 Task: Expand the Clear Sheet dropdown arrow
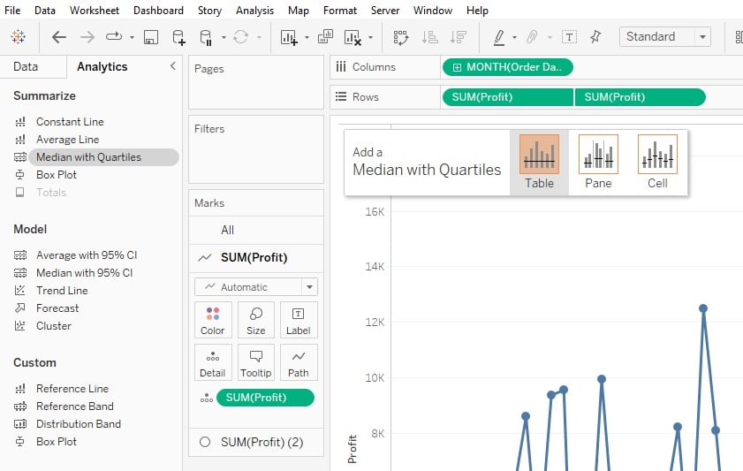370,37
